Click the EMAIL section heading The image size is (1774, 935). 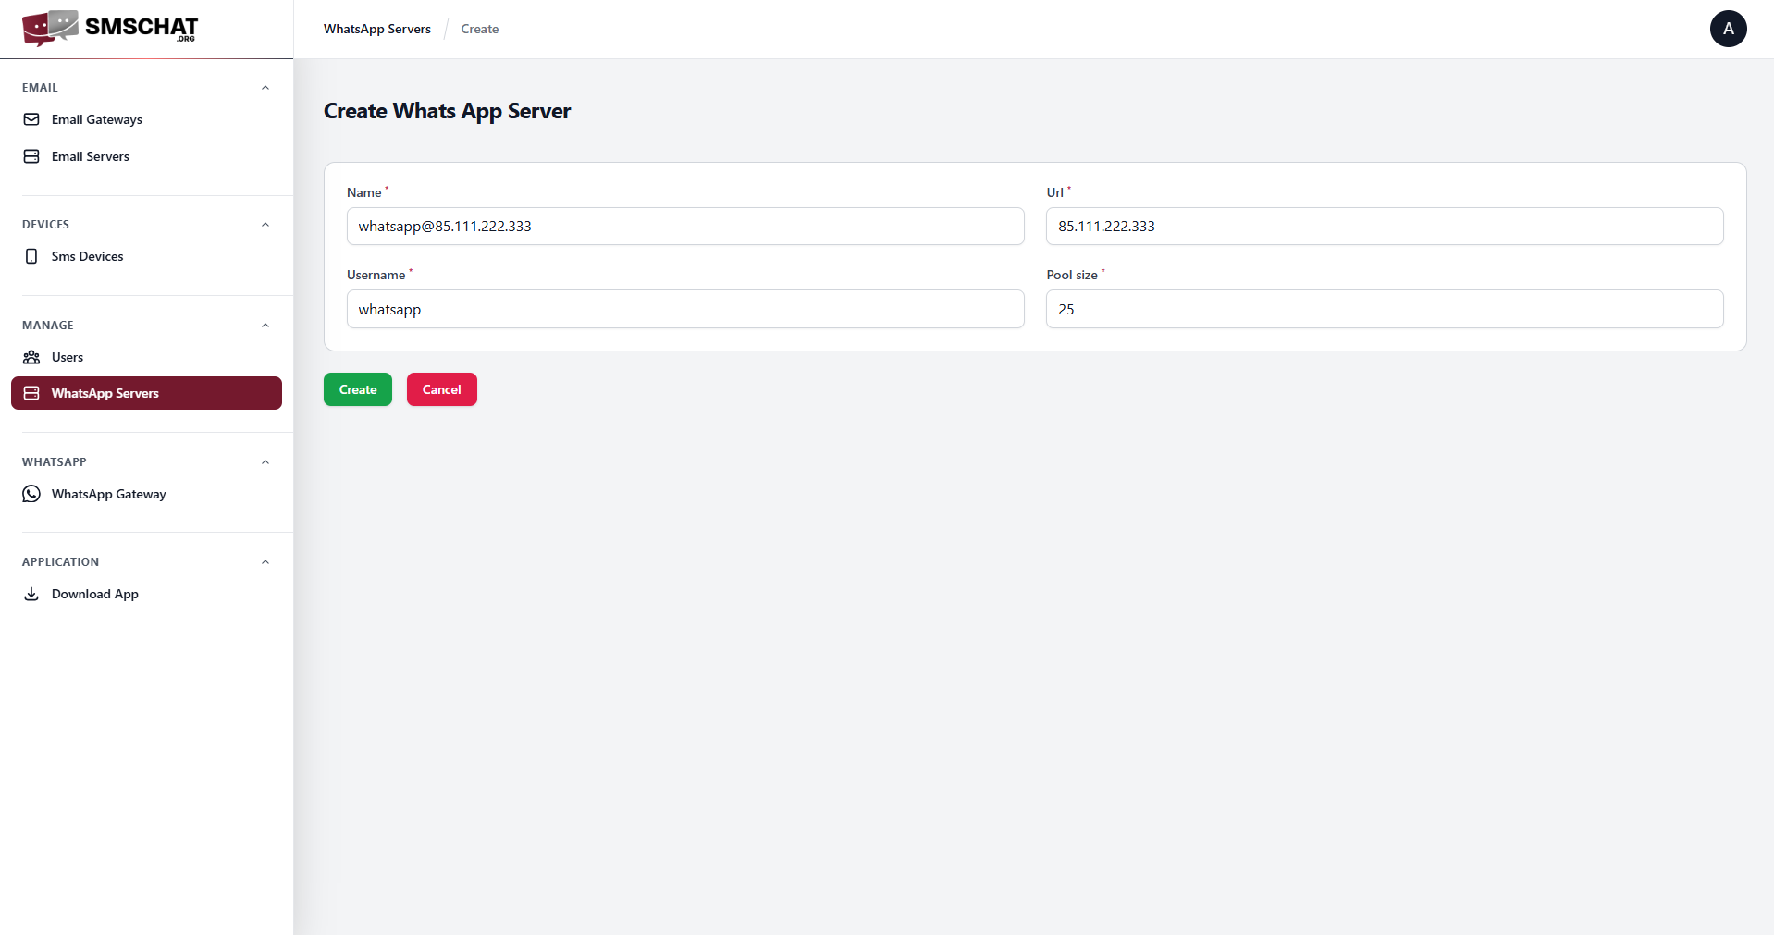tap(40, 88)
